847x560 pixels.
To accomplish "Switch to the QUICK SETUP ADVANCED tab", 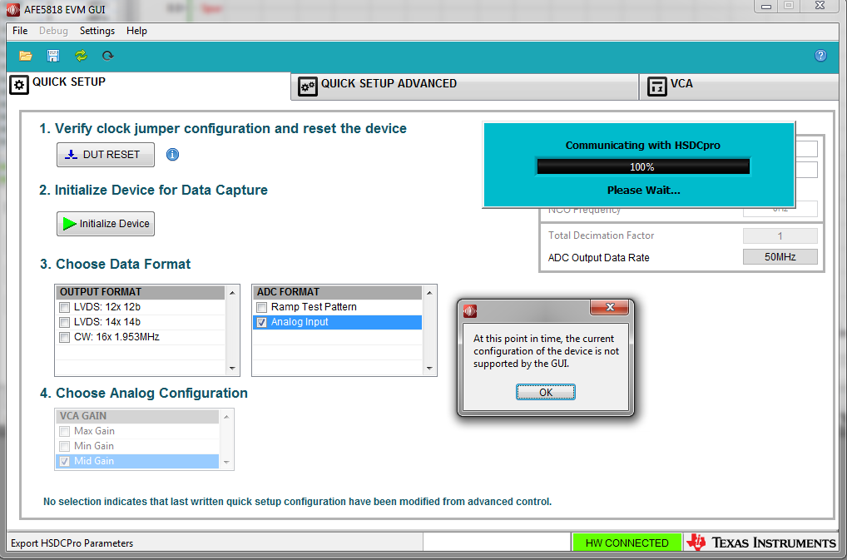I will click(464, 87).
